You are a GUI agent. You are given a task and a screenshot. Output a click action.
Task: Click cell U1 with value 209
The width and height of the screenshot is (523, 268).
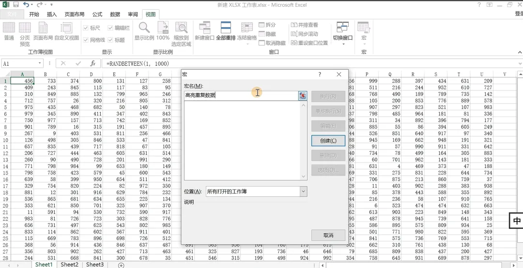point(482,81)
